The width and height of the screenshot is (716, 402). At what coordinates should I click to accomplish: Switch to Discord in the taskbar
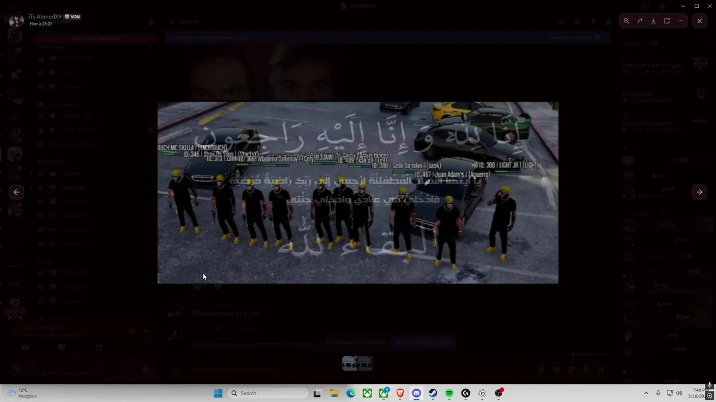416,393
